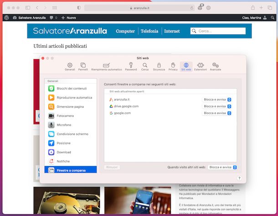Select the Siti web tab

pyautogui.click(x=186, y=67)
